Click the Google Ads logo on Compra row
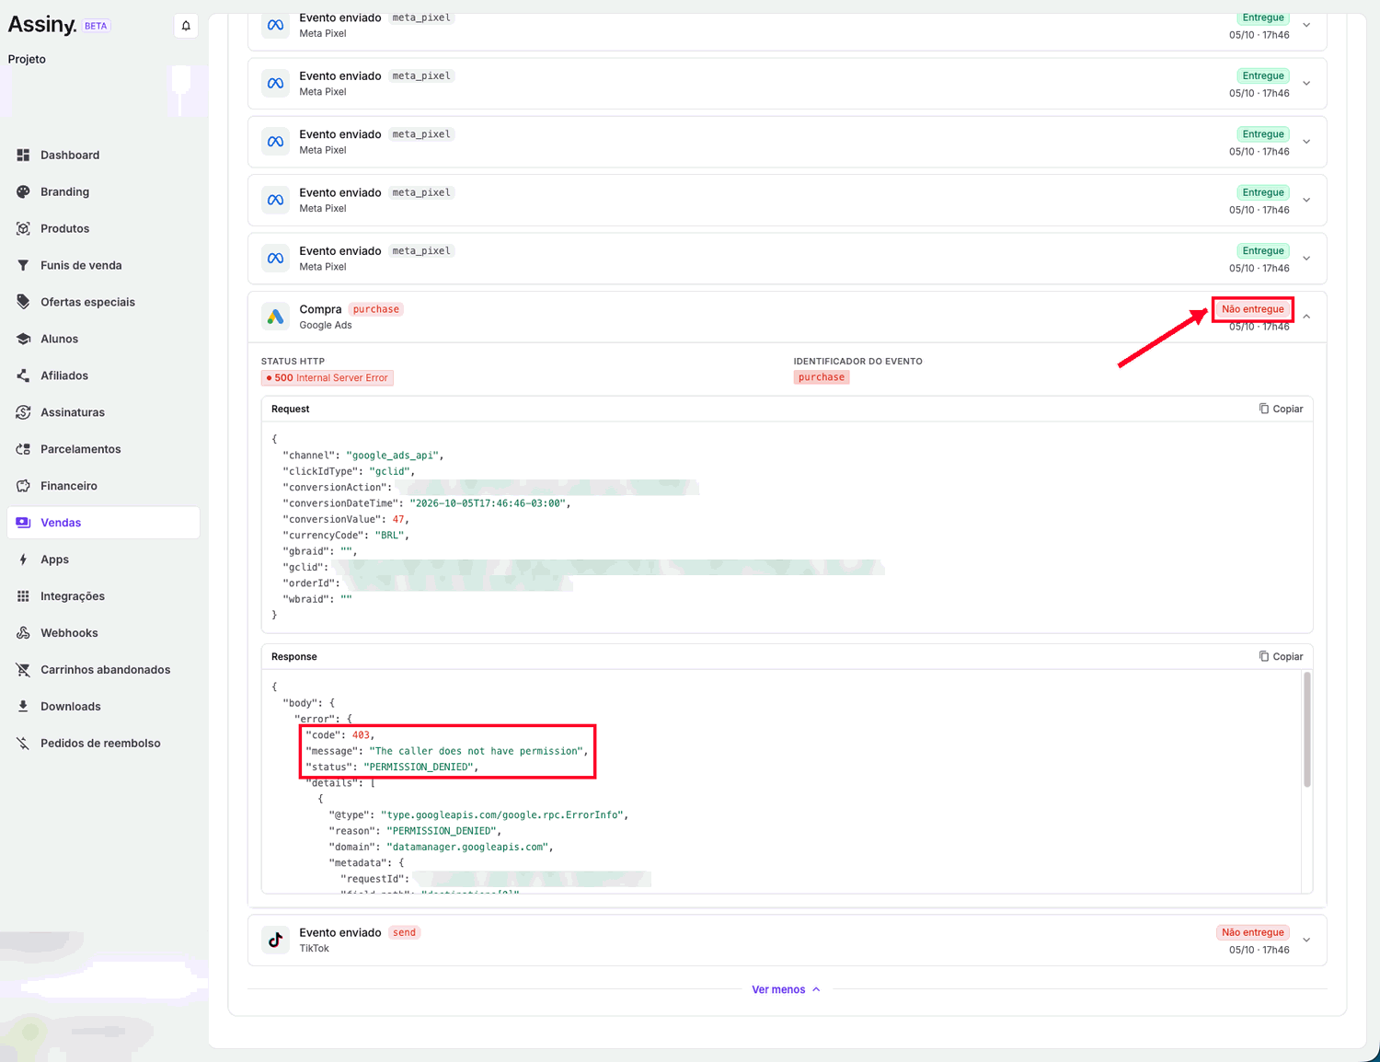The height and width of the screenshot is (1062, 1380). point(275,317)
